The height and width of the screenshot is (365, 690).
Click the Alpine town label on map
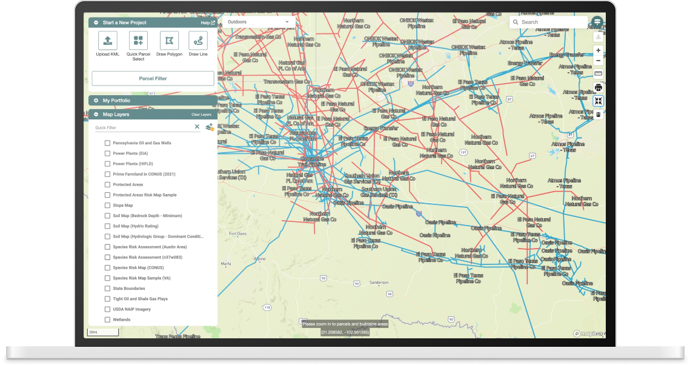click(260, 259)
